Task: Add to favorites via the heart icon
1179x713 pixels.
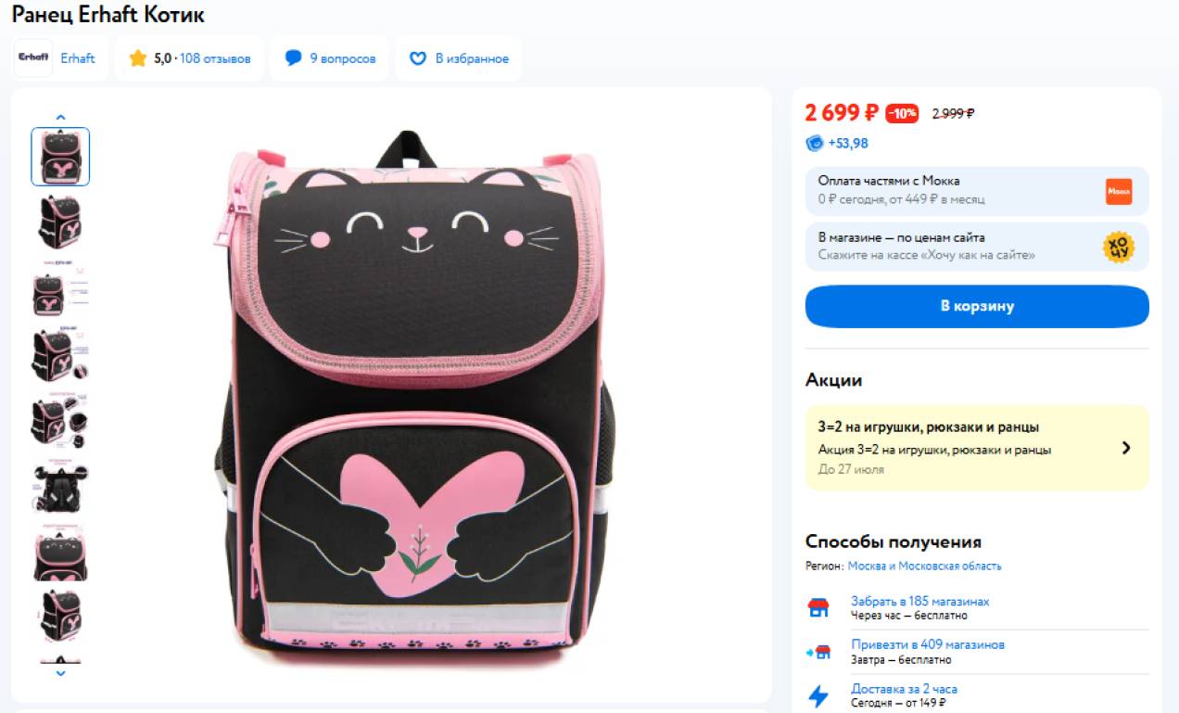Action: tap(418, 58)
